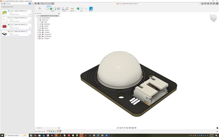The image size is (219, 137).
Task: Open the 3D PCB thumbnail in search results
Action: (x=5, y=33)
